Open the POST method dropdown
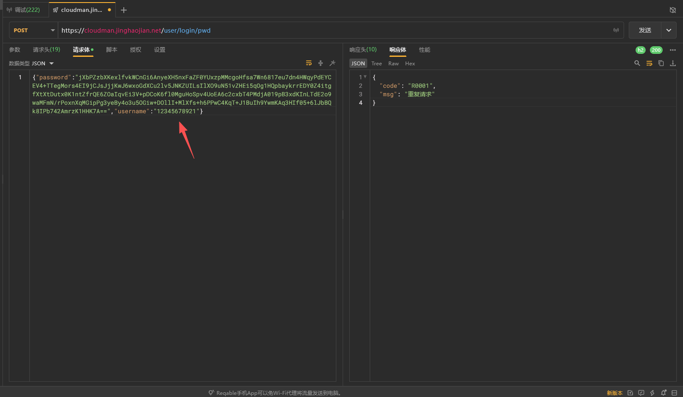The image size is (683, 397). tap(34, 31)
